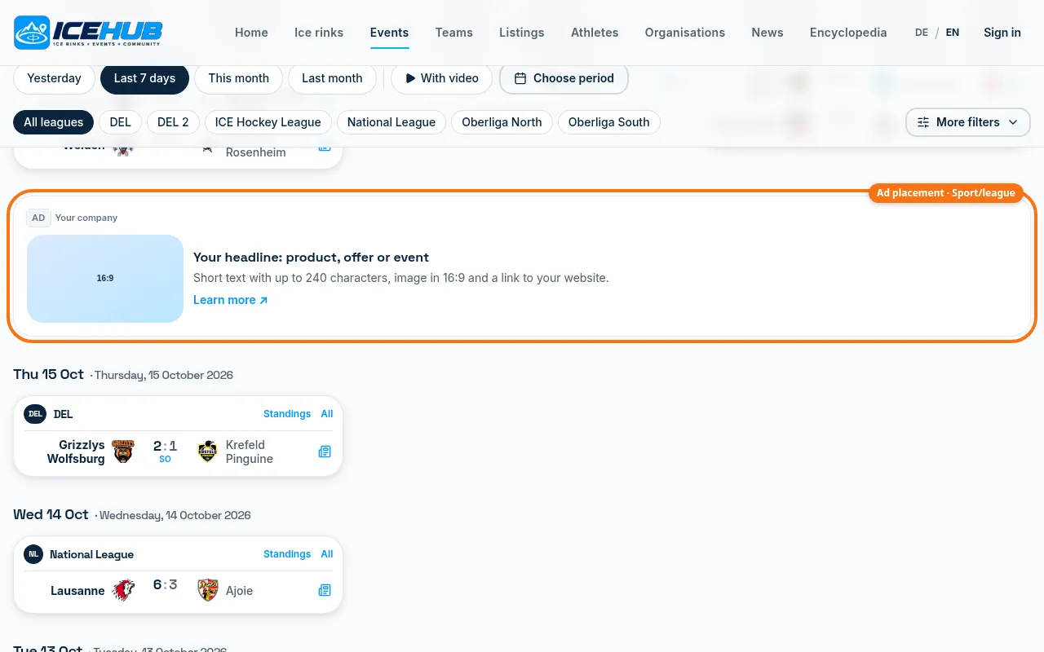The image size is (1044, 652).
Task: Click the Grizzlys Wolfsburg team logo
Action: click(x=123, y=452)
